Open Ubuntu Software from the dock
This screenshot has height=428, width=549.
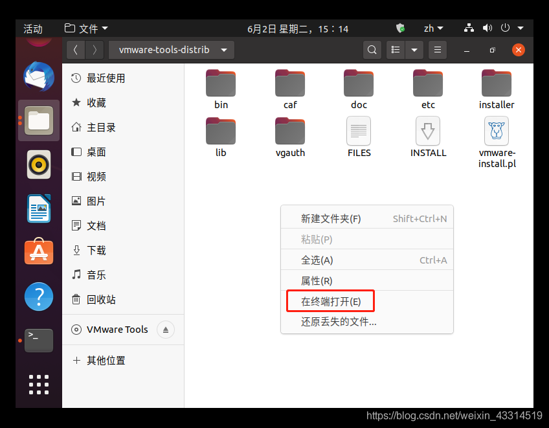[39, 251]
